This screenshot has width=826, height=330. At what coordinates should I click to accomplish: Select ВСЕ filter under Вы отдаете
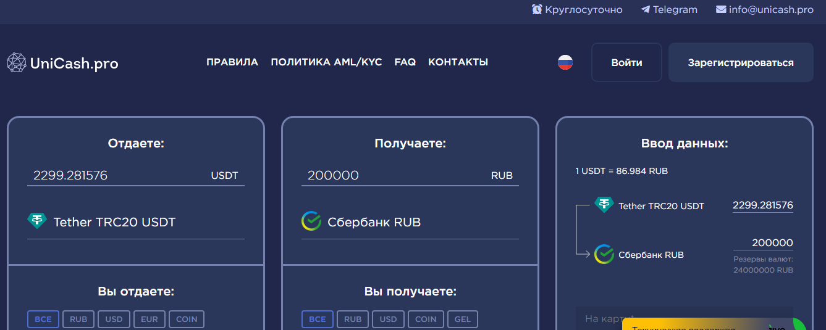point(43,319)
